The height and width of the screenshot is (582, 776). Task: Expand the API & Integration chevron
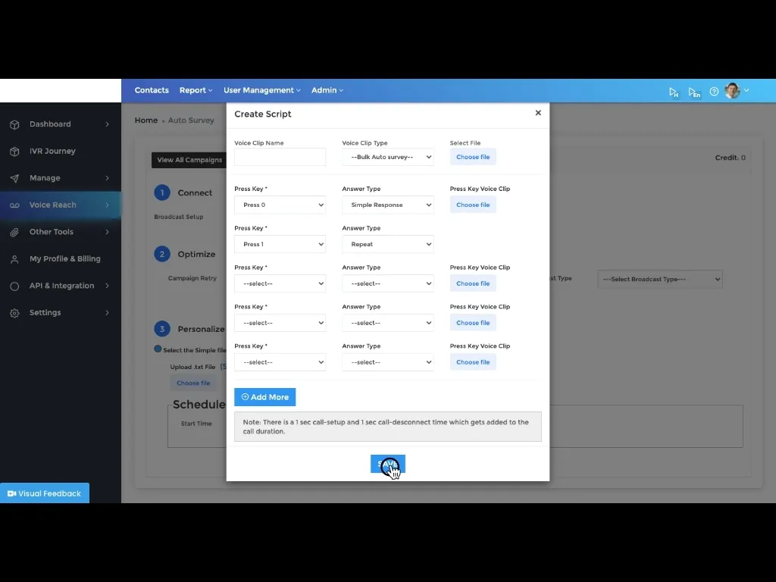point(107,286)
